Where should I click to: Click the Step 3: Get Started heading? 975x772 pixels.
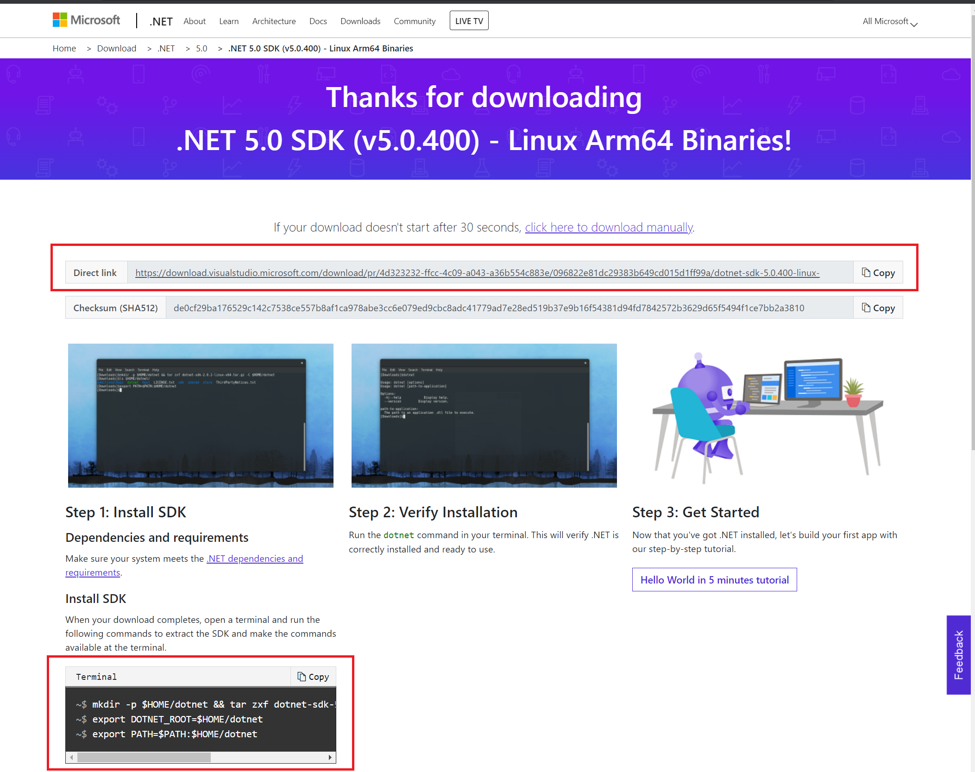696,512
